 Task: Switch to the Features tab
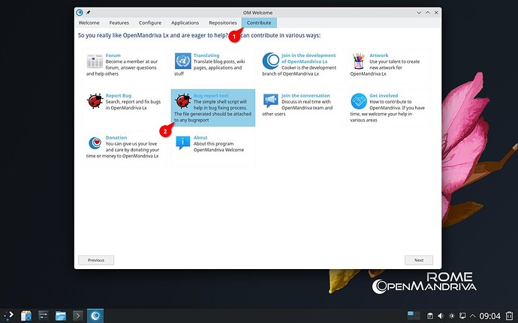(x=119, y=22)
